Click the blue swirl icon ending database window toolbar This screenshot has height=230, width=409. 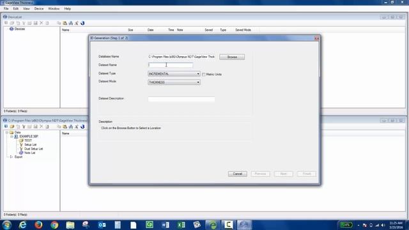(x=82, y=126)
